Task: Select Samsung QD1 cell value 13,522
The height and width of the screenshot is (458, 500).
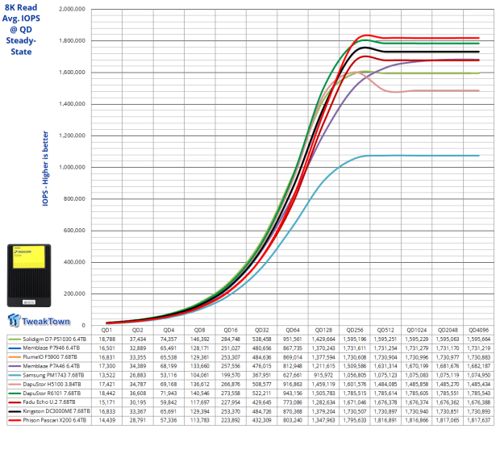Action: click(106, 376)
